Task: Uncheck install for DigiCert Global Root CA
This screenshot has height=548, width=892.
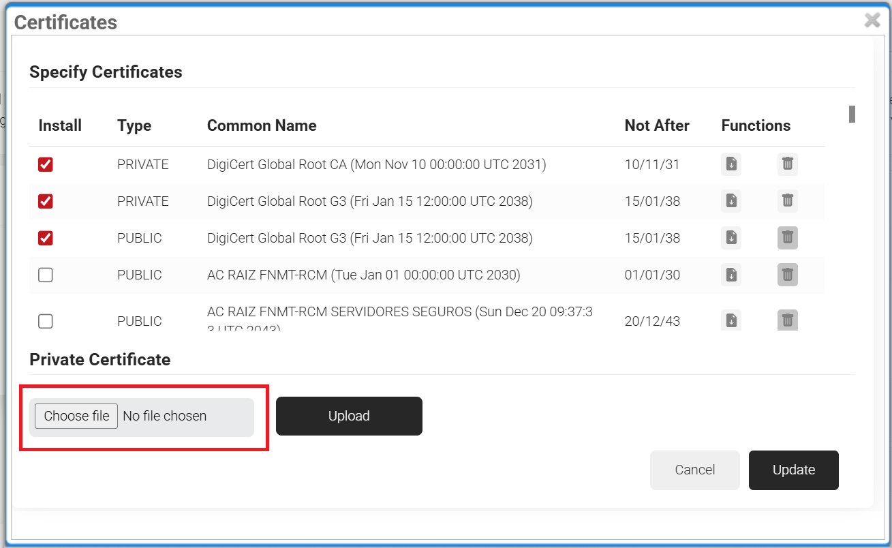Action: pos(46,164)
